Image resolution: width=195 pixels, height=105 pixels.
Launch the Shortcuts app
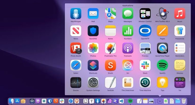[93, 65]
